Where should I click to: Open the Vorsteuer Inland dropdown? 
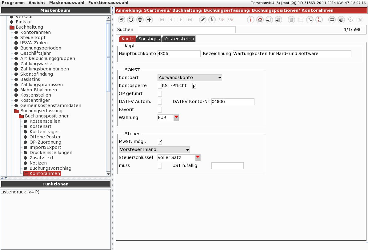point(154,150)
